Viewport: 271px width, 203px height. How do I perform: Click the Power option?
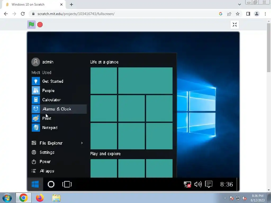pos(41,162)
